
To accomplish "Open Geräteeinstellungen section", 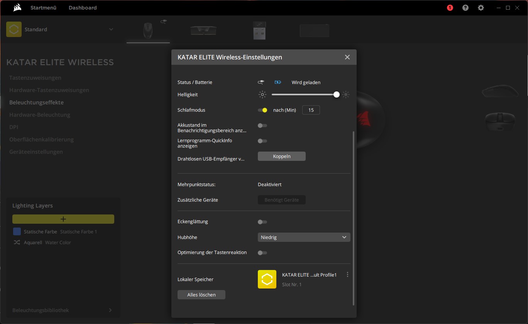I will pos(36,152).
